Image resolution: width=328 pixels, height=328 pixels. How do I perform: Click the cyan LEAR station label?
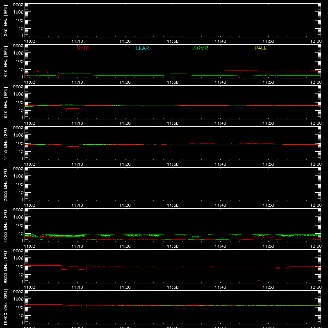pyautogui.click(x=142, y=48)
